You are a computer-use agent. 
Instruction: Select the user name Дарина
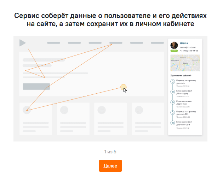coord(184,43)
